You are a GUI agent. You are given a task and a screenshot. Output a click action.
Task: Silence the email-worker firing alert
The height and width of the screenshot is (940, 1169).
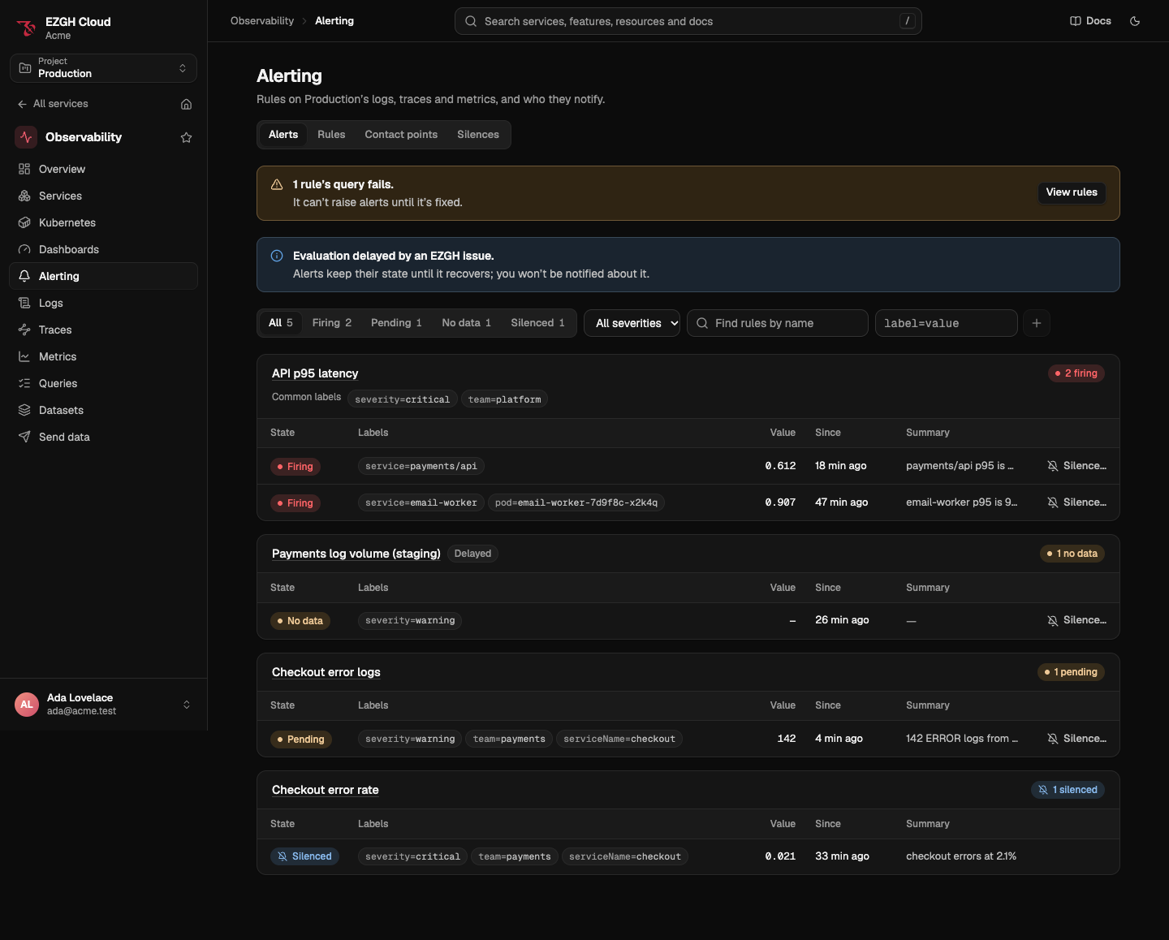coord(1076,502)
